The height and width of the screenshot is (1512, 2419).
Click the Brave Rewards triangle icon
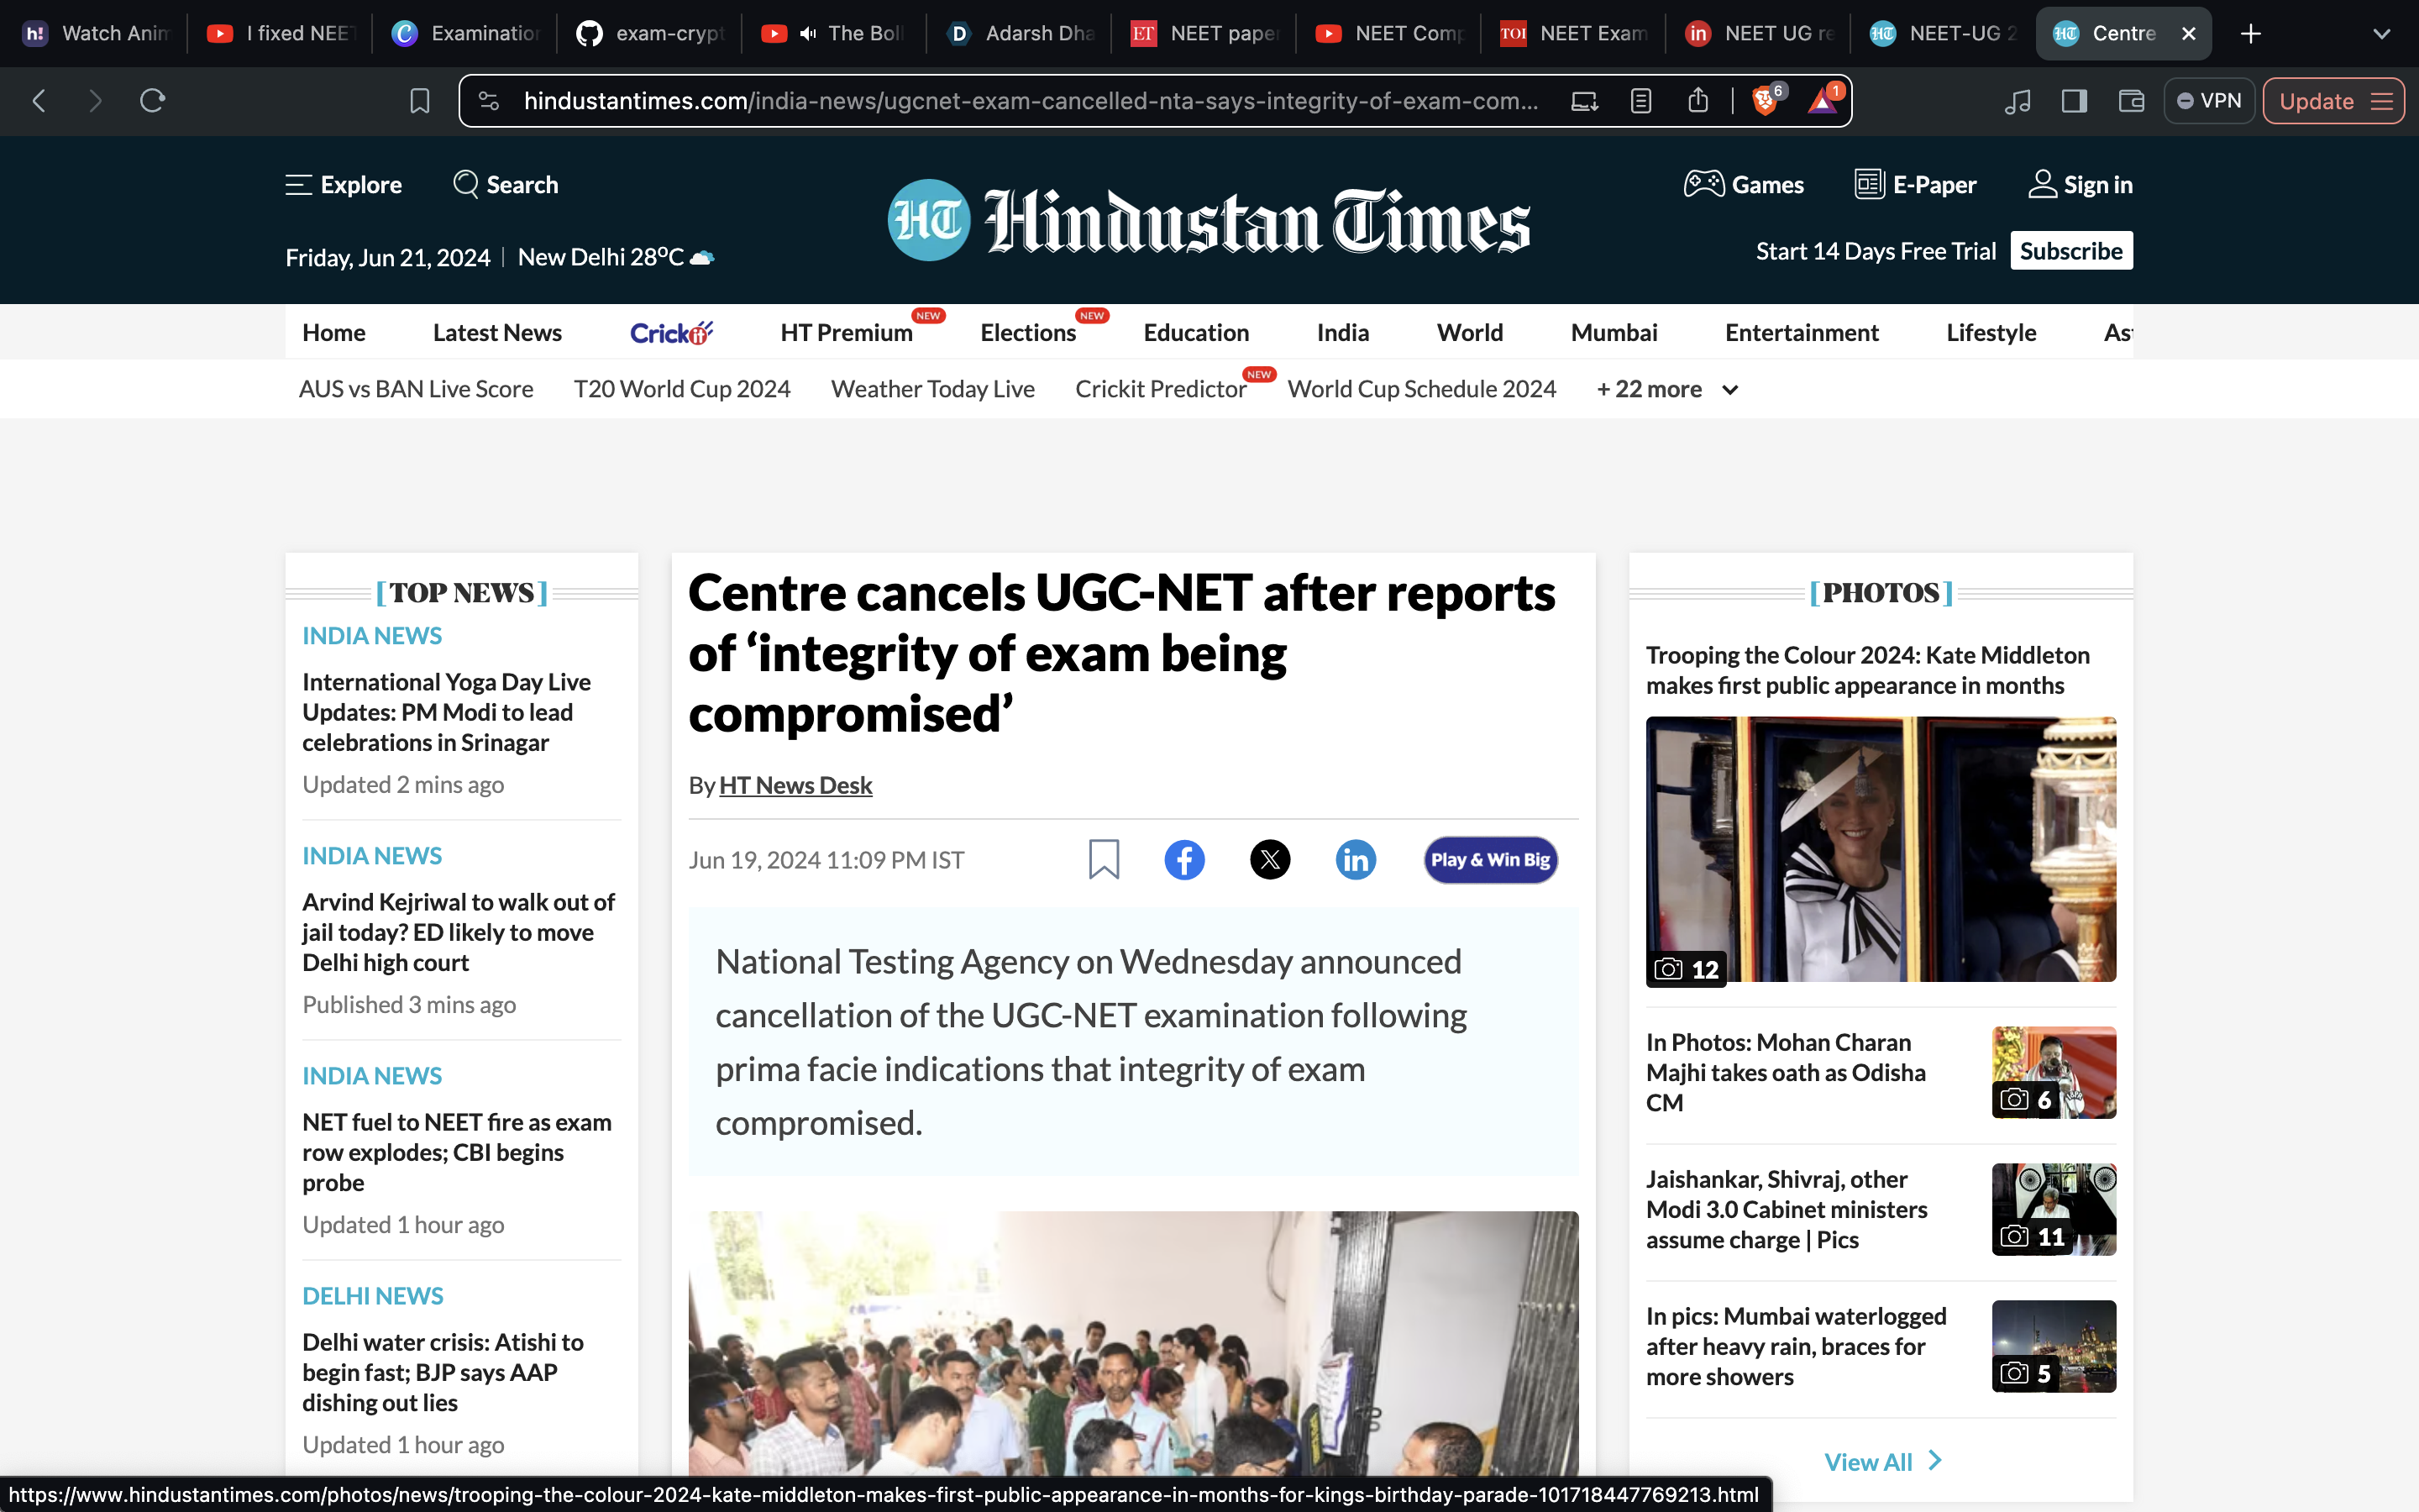[1823, 101]
